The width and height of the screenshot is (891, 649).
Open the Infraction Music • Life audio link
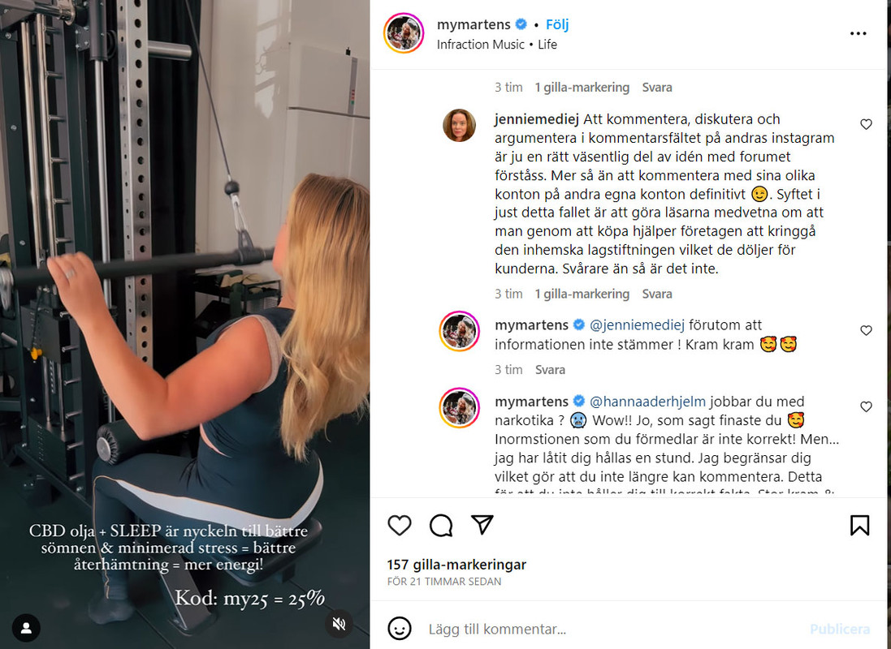[x=496, y=45]
